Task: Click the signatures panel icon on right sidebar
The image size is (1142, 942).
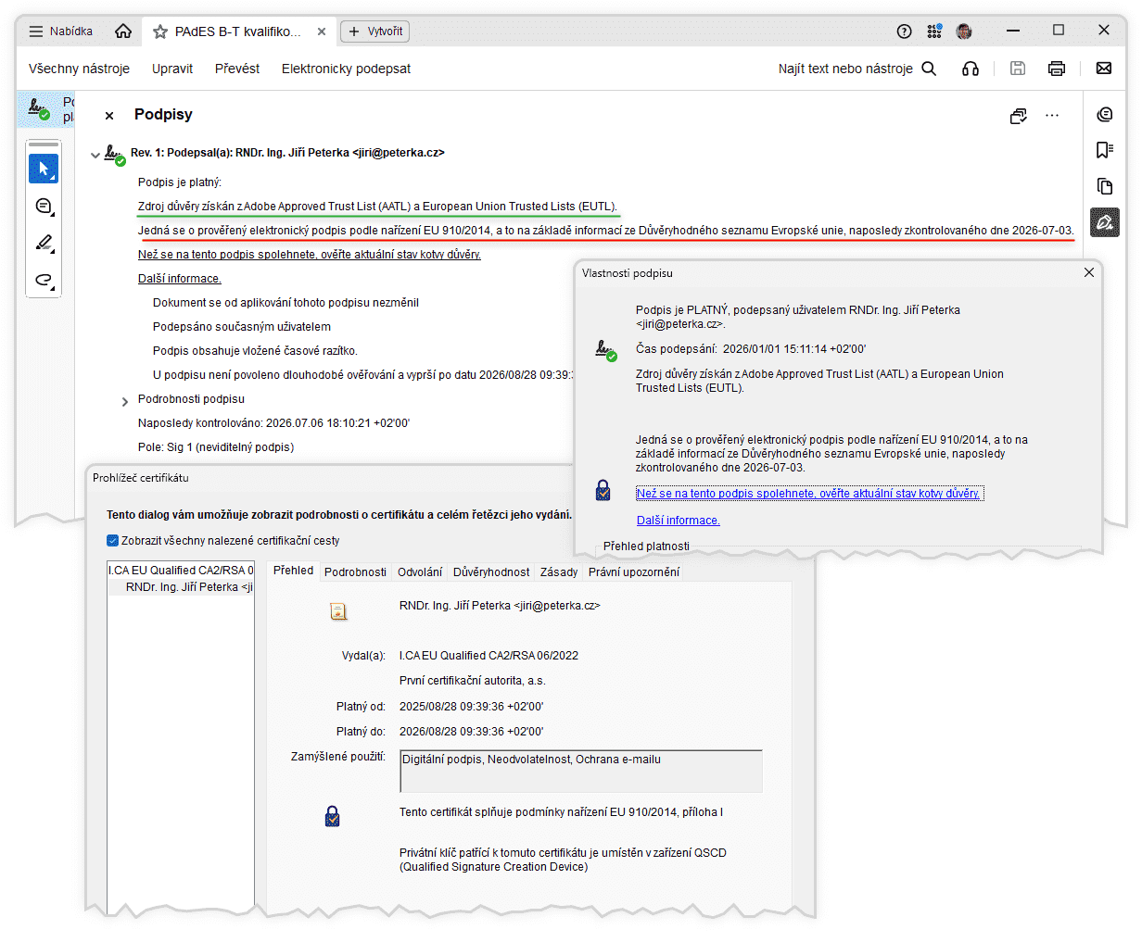Action: click(x=1105, y=222)
